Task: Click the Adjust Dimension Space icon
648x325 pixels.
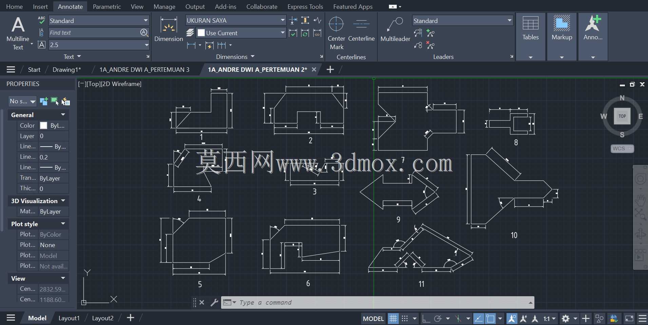Action: click(x=305, y=21)
